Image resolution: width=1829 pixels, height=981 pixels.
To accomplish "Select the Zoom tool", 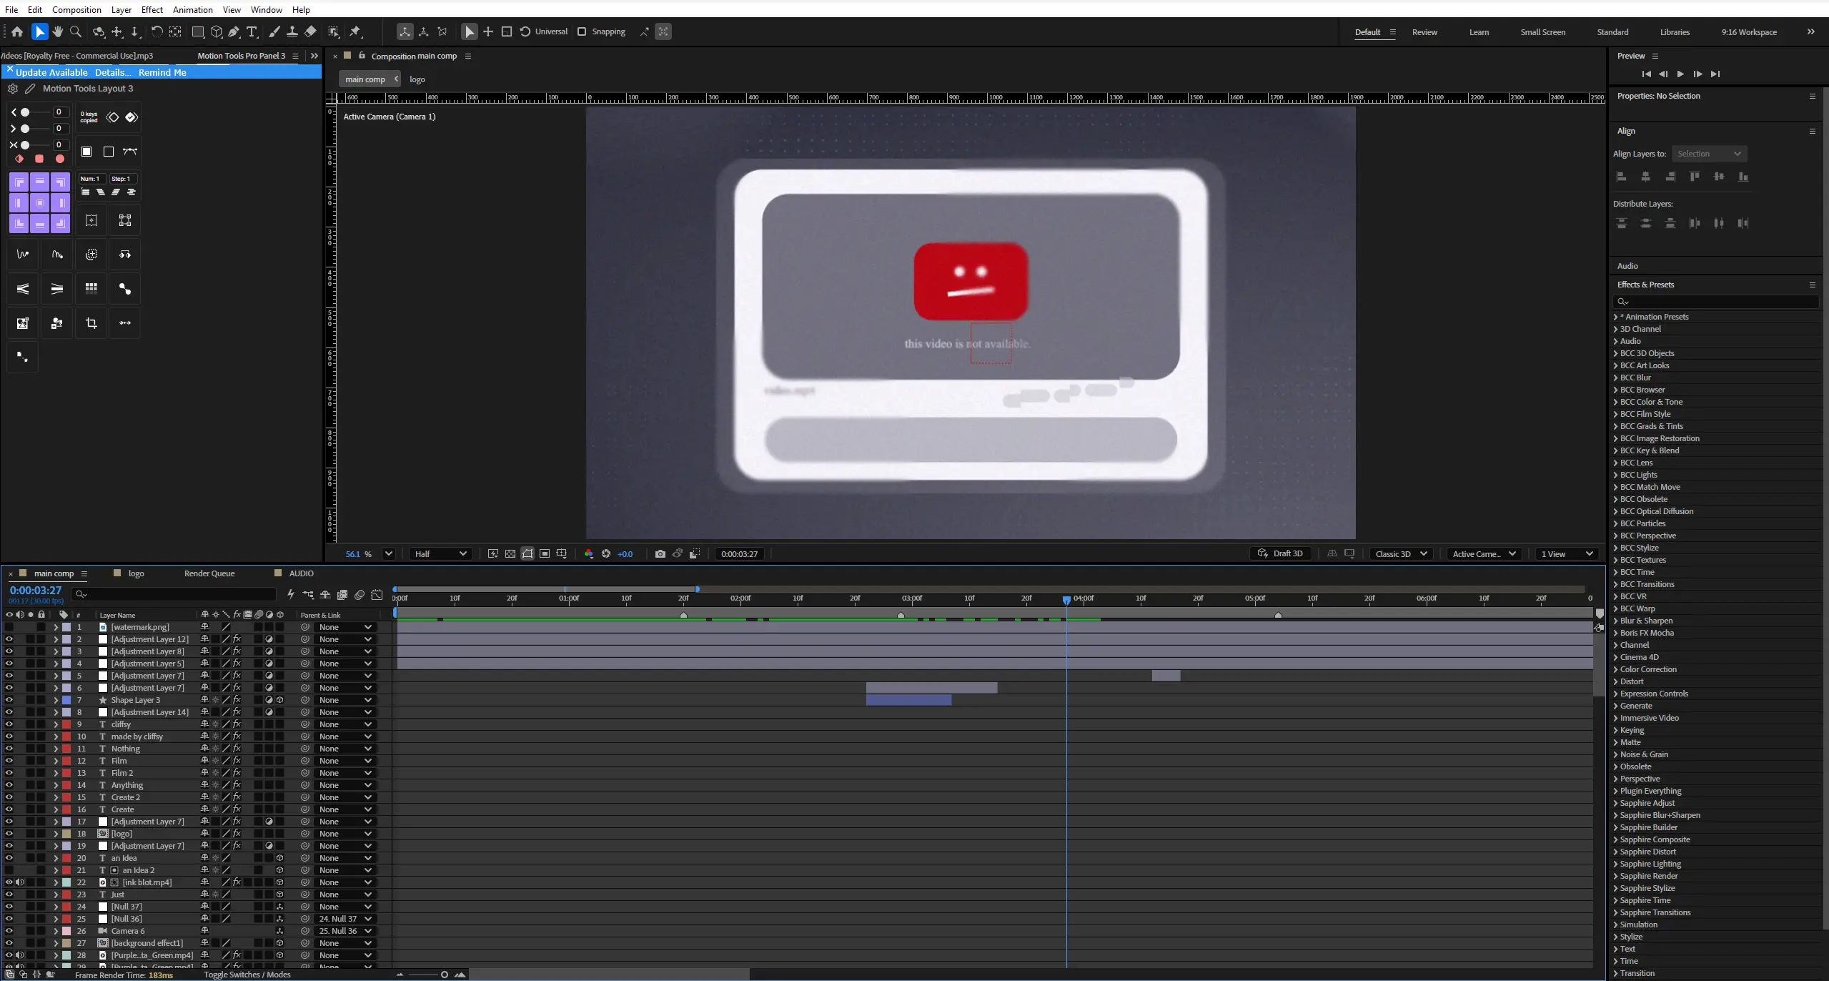I will (x=76, y=31).
